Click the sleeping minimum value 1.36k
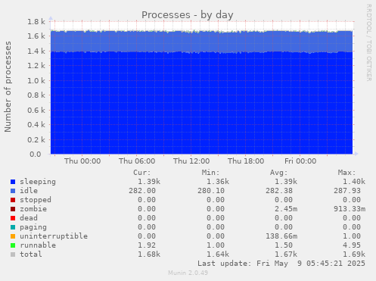This screenshot has width=376, height=281. [218, 182]
